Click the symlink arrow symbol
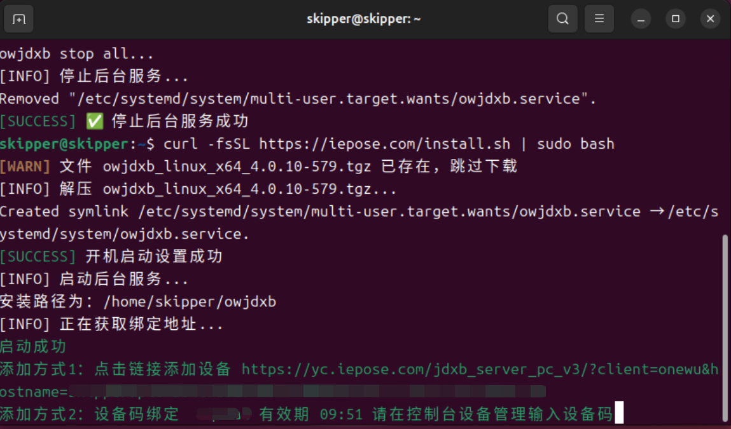Image resolution: width=731 pixels, height=429 pixels. (x=657, y=212)
